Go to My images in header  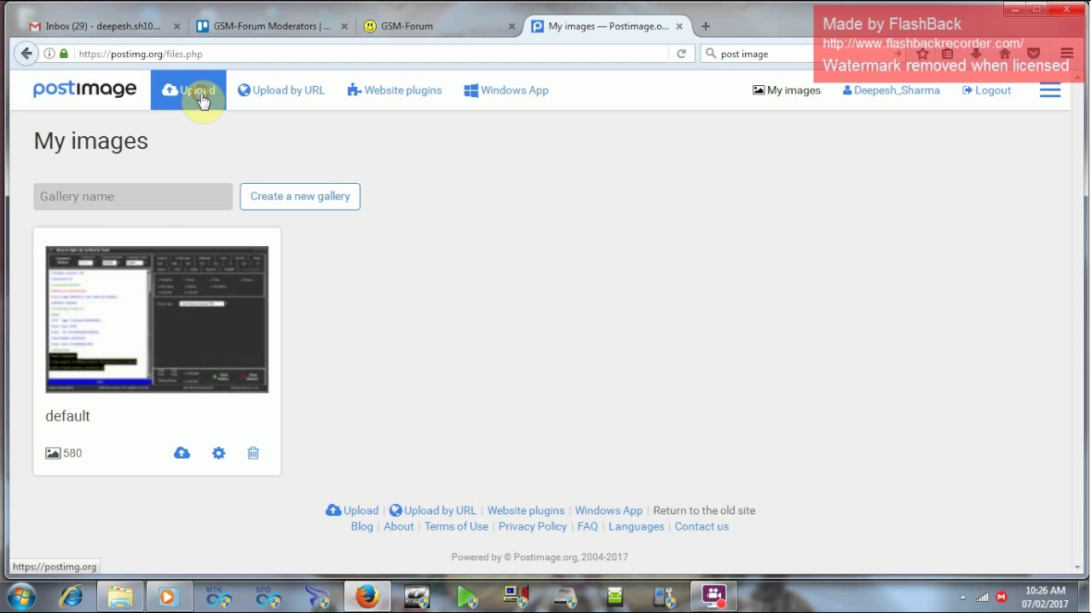(x=787, y=90)
